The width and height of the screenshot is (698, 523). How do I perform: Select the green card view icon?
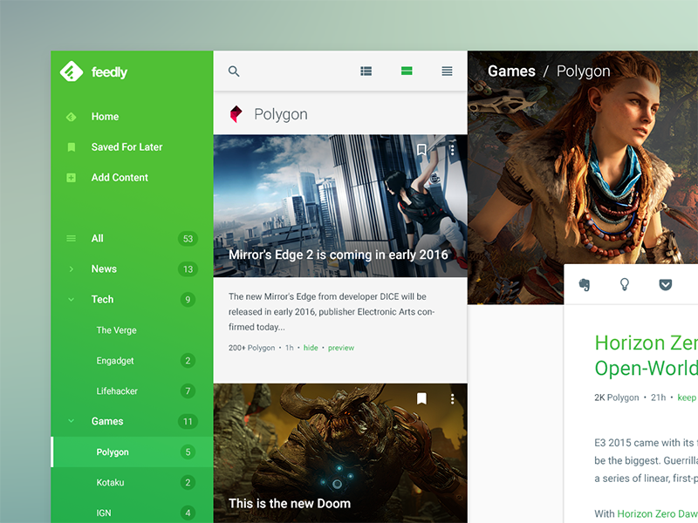407,71
